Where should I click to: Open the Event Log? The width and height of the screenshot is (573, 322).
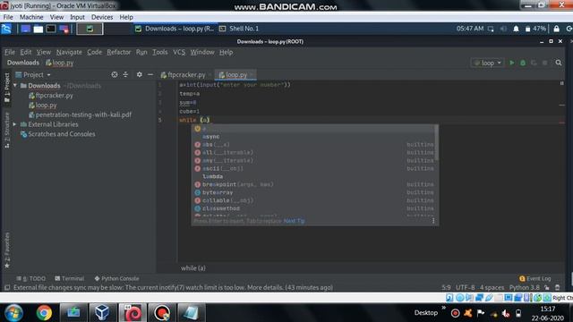(535, 278)
